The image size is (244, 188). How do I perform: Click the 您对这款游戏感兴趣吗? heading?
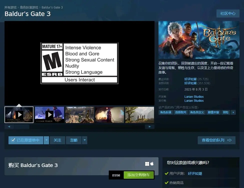[188, 163]
